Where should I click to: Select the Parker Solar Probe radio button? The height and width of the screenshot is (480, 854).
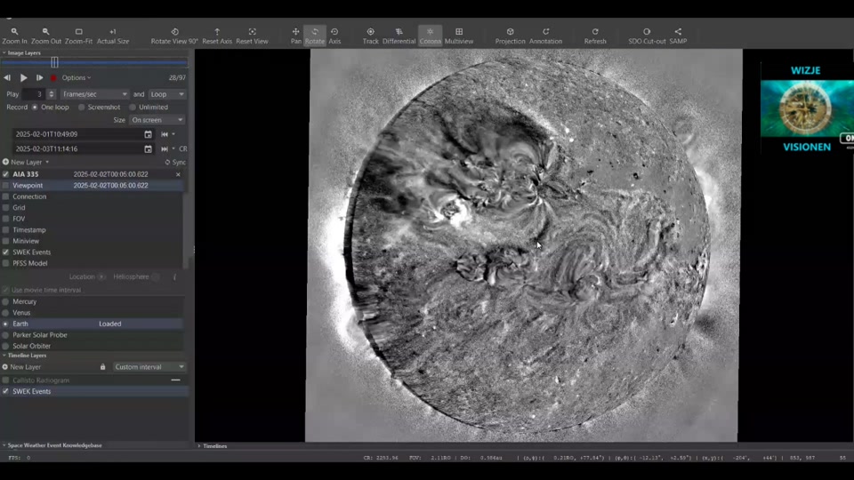6,335
